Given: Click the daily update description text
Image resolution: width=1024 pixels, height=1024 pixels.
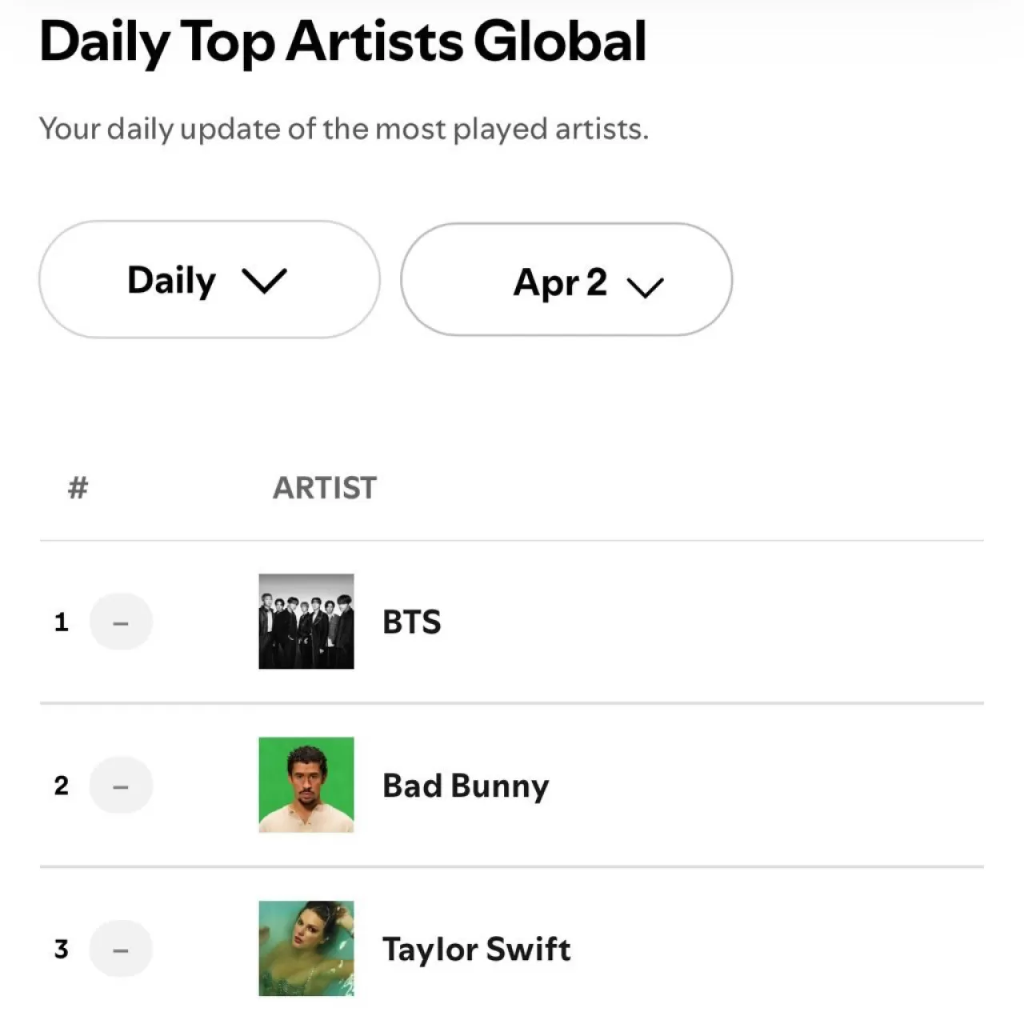Looking at the screenshot, I should point(344,128).
